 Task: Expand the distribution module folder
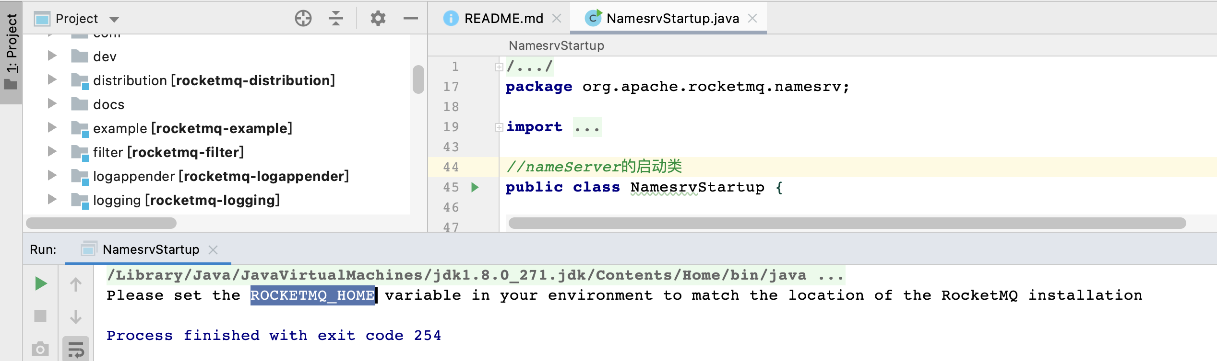(52, 80)
